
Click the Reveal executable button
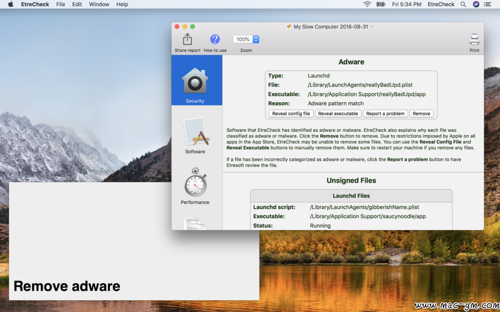[338, 113]
